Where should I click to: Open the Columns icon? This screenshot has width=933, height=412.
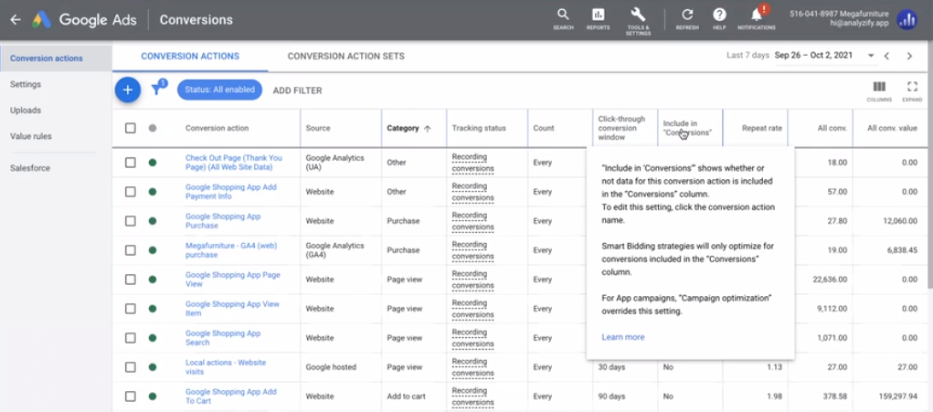(879, 87)
